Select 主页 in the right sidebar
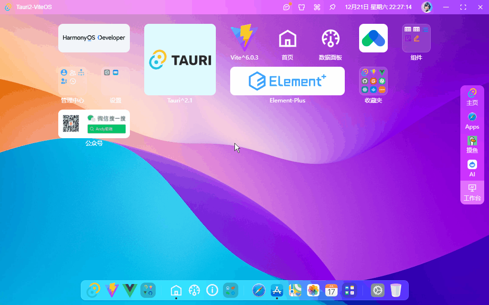489x305 pixels. coord(472,97)
